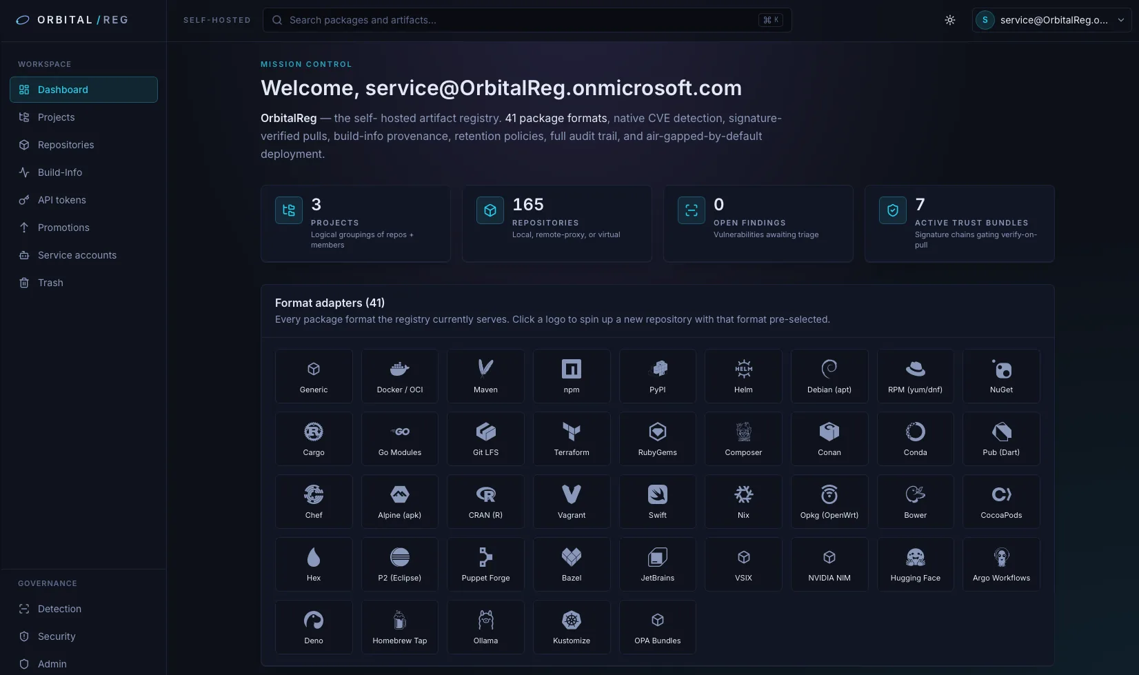Choose the PyPI format adapter
1139x675 pixels.
(x=658, y=376)
